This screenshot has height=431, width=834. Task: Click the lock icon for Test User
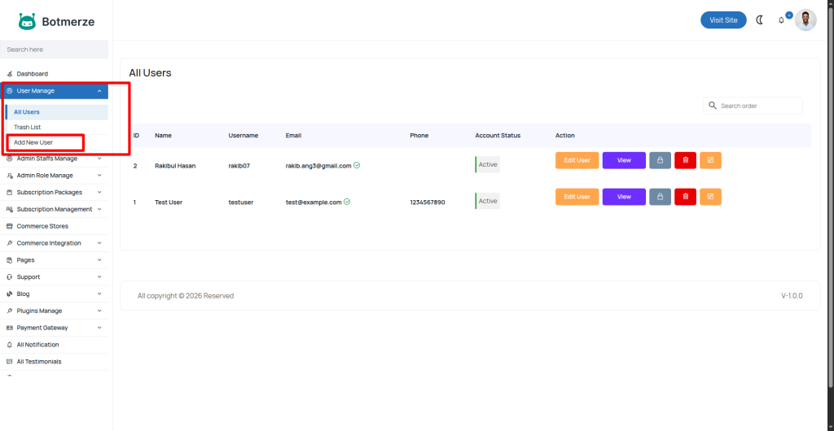(x=660, y=197)
